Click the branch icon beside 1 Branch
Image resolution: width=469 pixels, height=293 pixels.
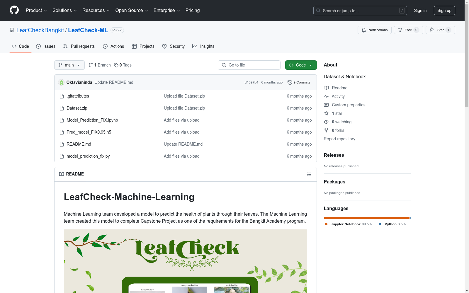point(91,65)
